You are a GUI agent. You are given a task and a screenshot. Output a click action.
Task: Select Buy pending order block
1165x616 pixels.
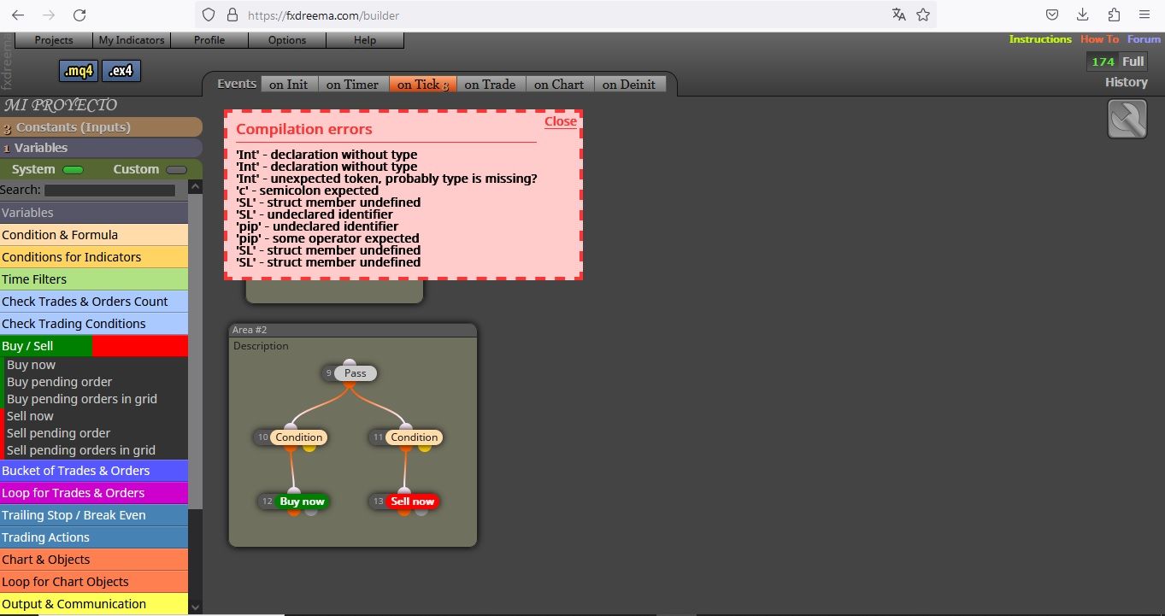(59, 382)
